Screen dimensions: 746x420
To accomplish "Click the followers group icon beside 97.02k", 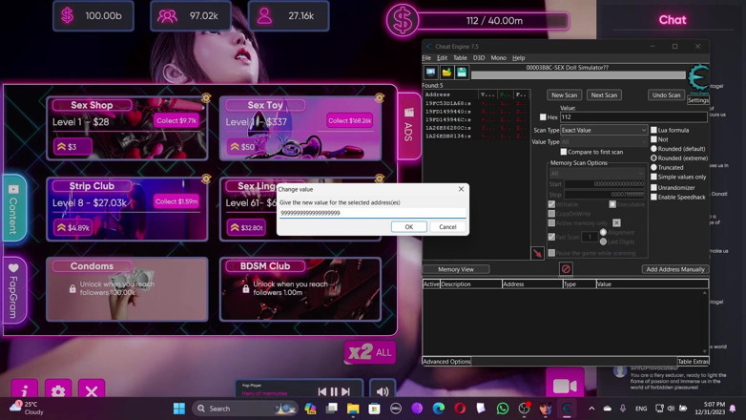I will coord(167,16).
